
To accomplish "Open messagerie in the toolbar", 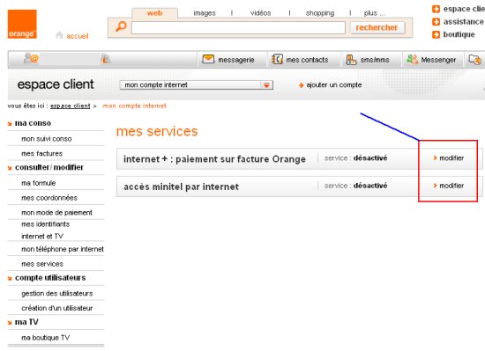I will click(x=236, y=60).
